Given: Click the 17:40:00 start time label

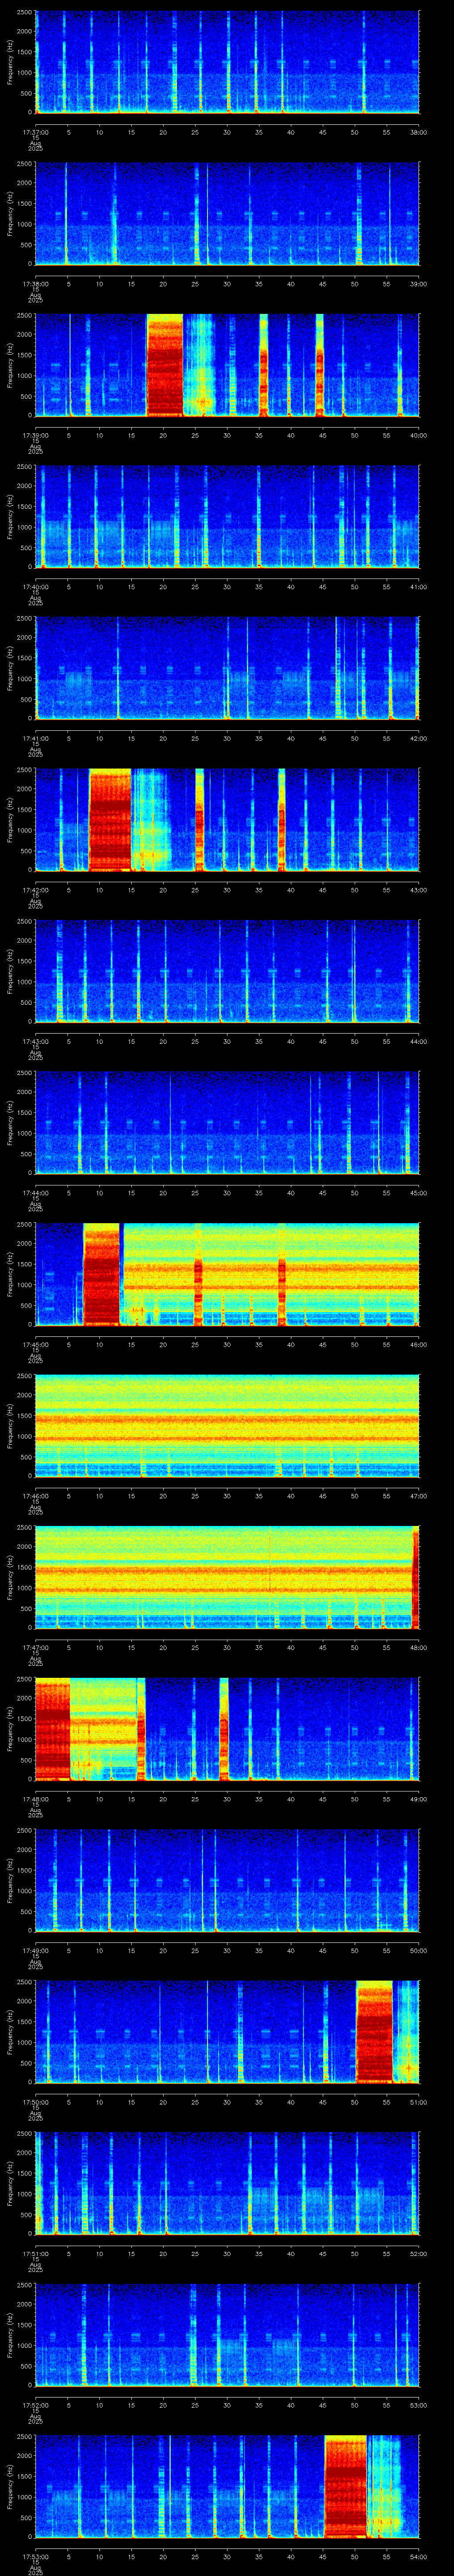Looking at the screenshot, I should tap(35, 587).
